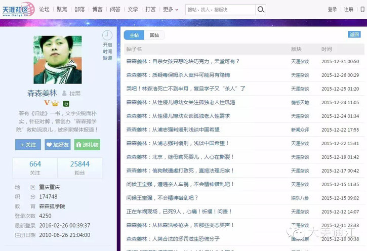Image resolution: width=367 pixels, height=251 pixels.
Task: Click the 登录 login link
Action: click(x=332, y=10)
